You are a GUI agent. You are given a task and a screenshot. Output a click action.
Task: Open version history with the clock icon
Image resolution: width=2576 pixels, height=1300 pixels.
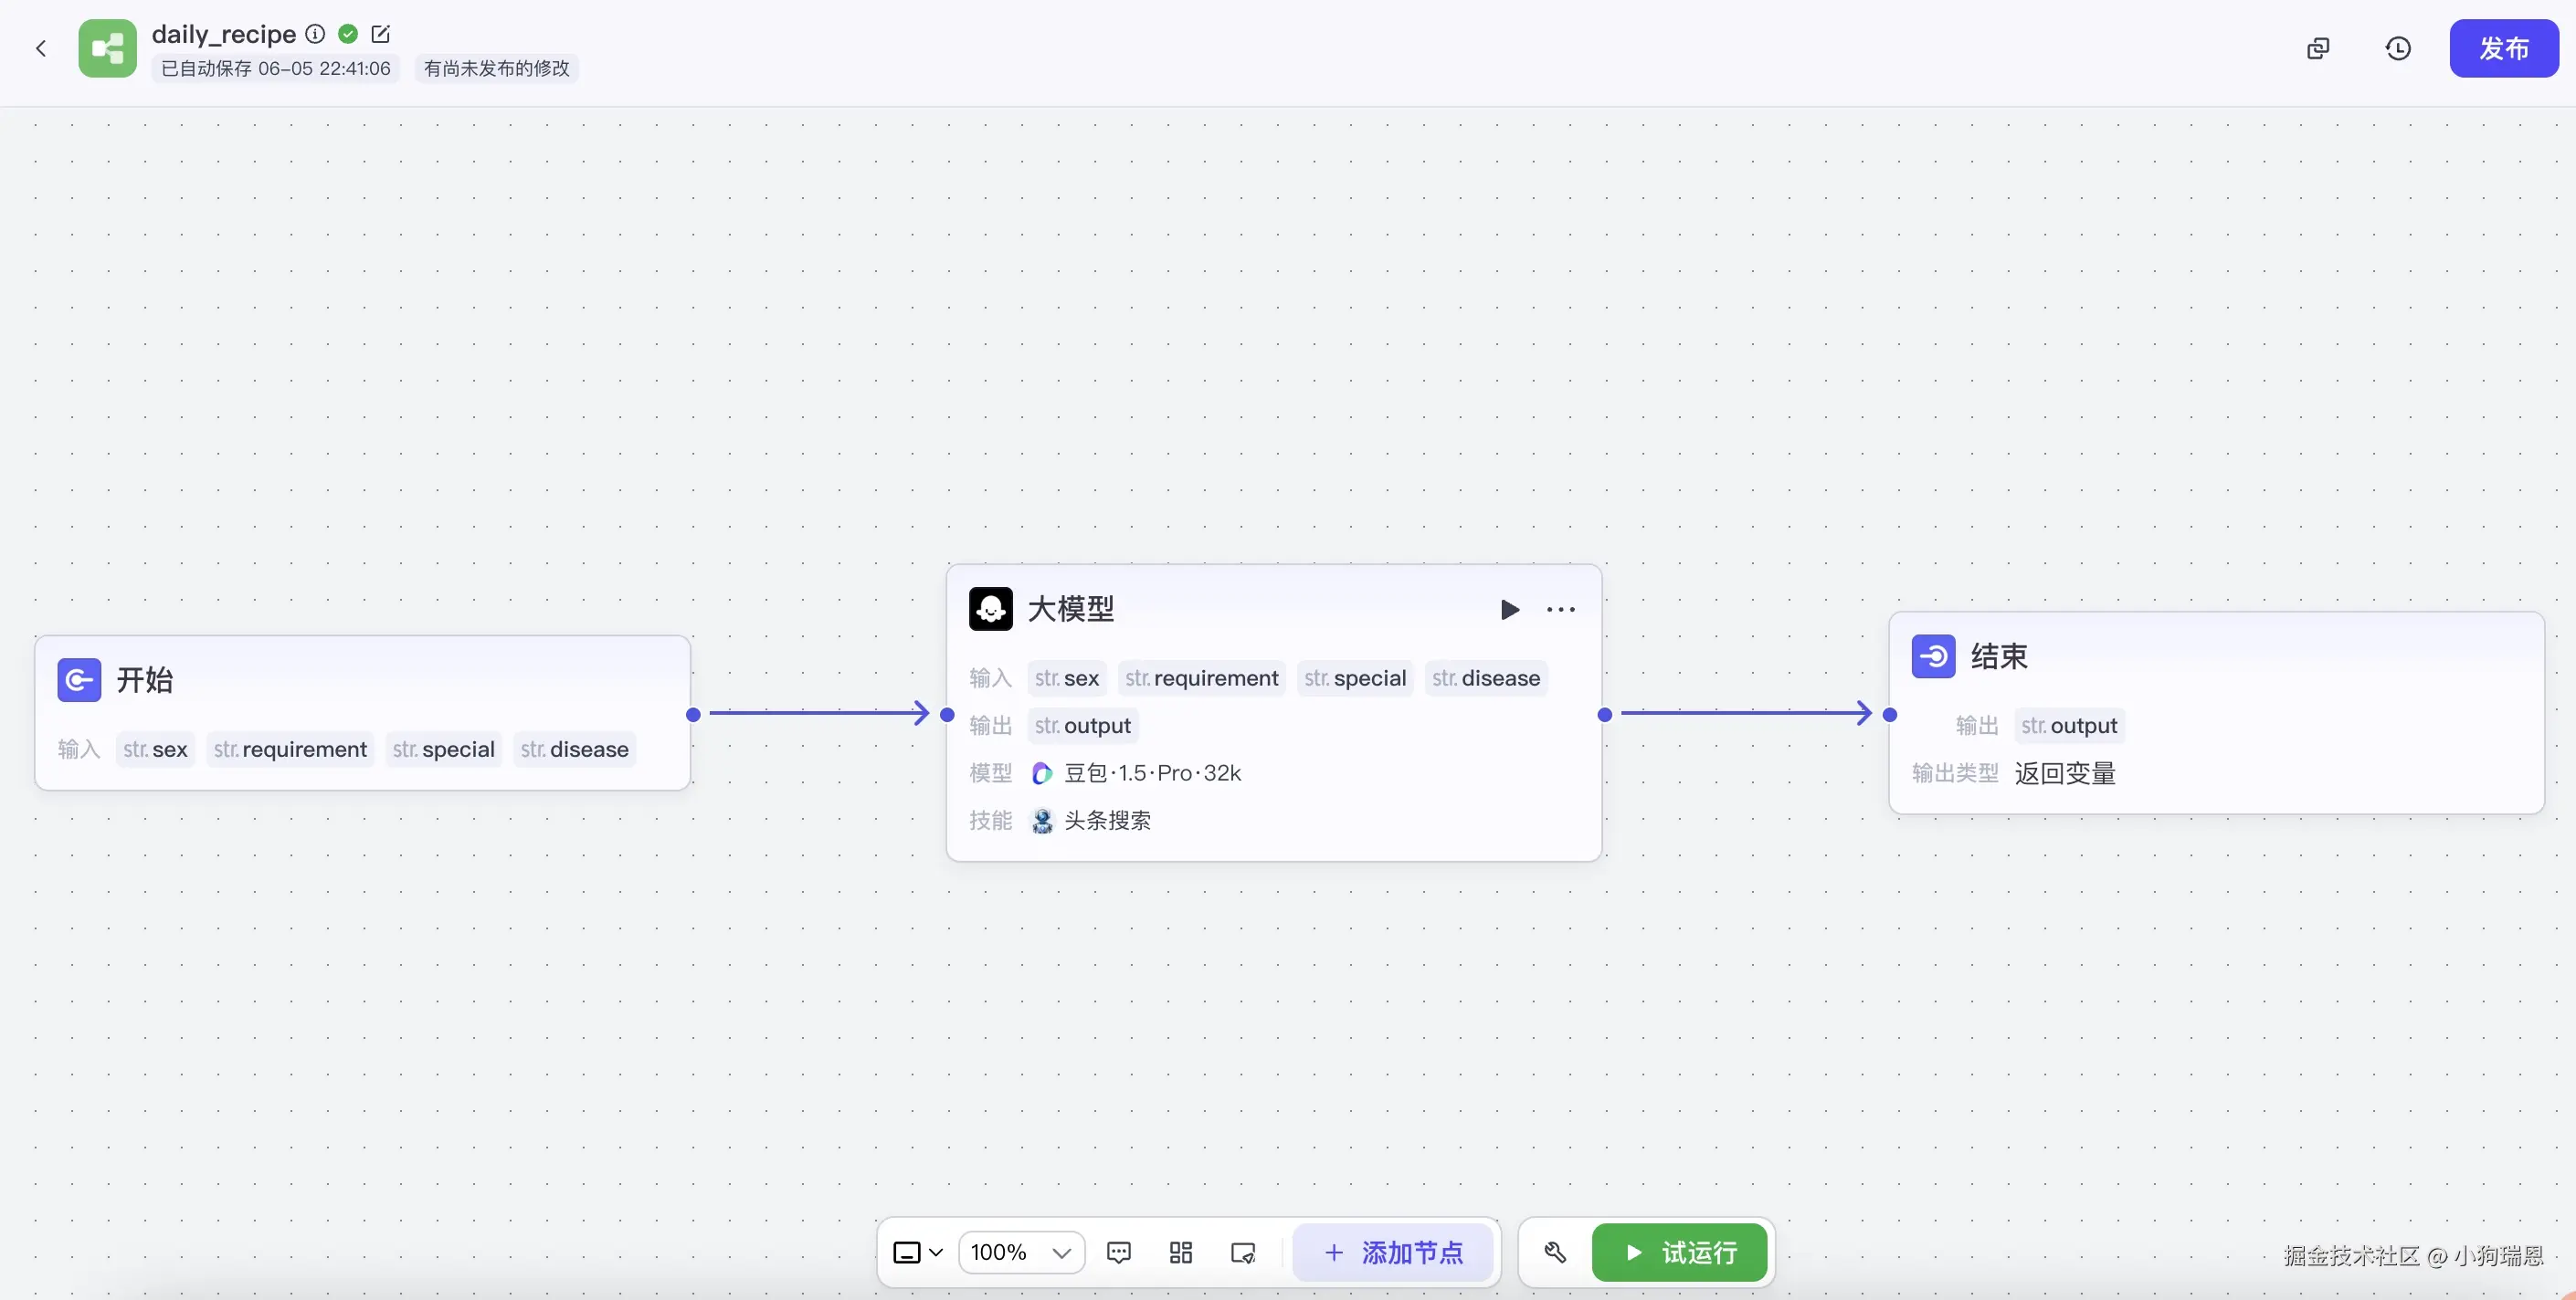point(2398,47)
